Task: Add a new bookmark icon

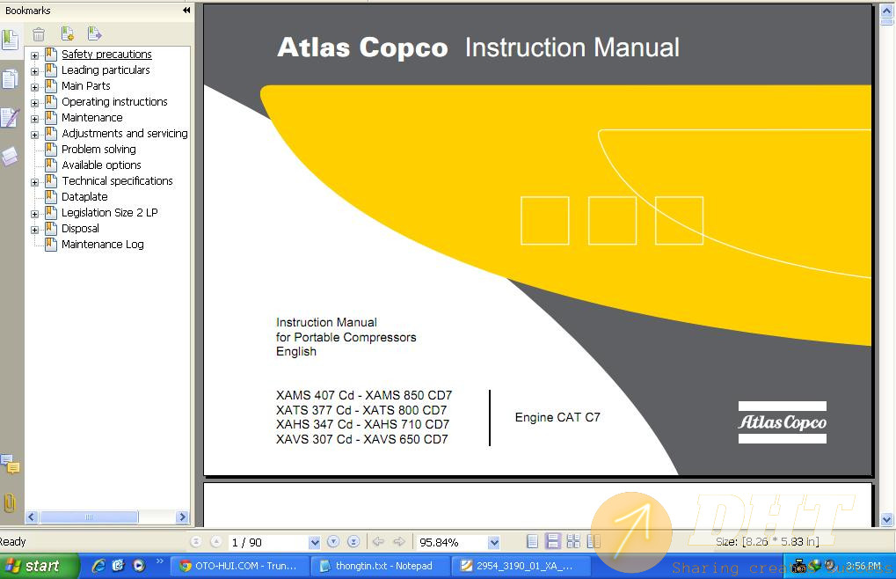Action: pos(68,33)
